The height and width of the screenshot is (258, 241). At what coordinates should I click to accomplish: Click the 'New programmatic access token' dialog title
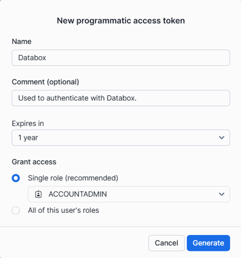pos(120,20)
